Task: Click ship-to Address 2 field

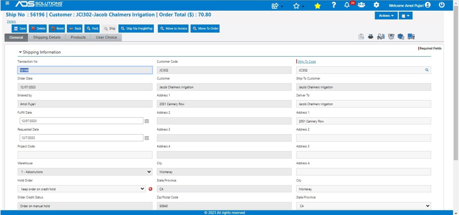Action: point(364,138)
